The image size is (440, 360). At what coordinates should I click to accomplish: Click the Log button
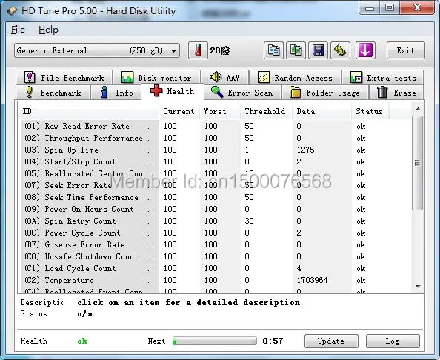393,341
